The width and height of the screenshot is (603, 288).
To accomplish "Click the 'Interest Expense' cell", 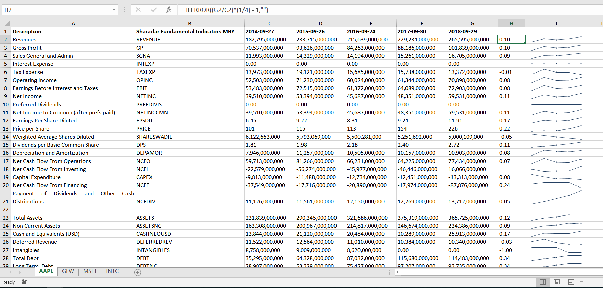I will tap(73, 64).
